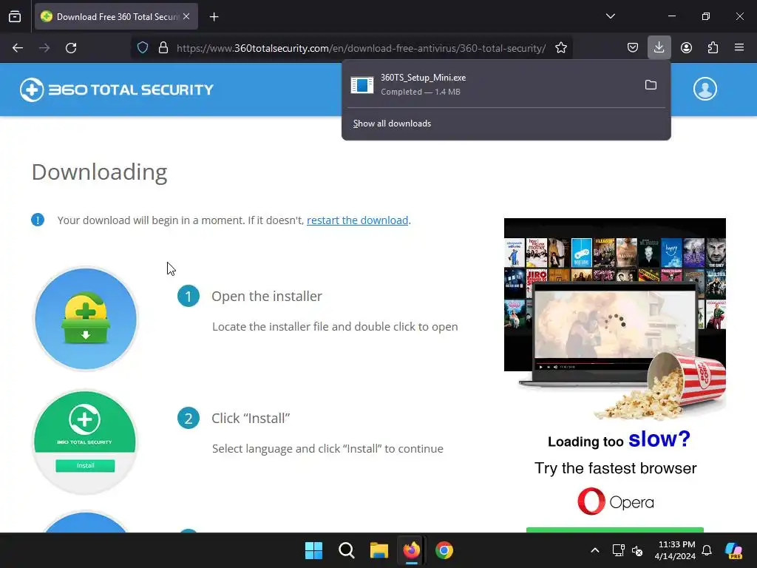
Task: Open a new tab with plus button
Action: [214, 17]
